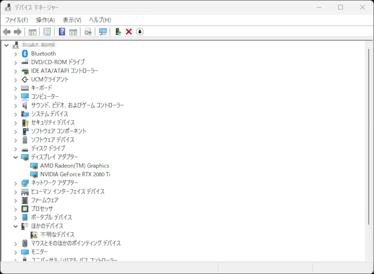The height and width of the screenshot is (274, 374).
Task: Select NVIDIA GeForce RTX 2080 Ti device
Action: 75,174
